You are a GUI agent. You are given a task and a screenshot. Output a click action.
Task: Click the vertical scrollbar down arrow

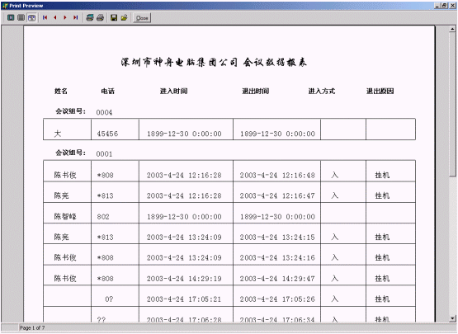pyautogui.click(x=452, y=318)
